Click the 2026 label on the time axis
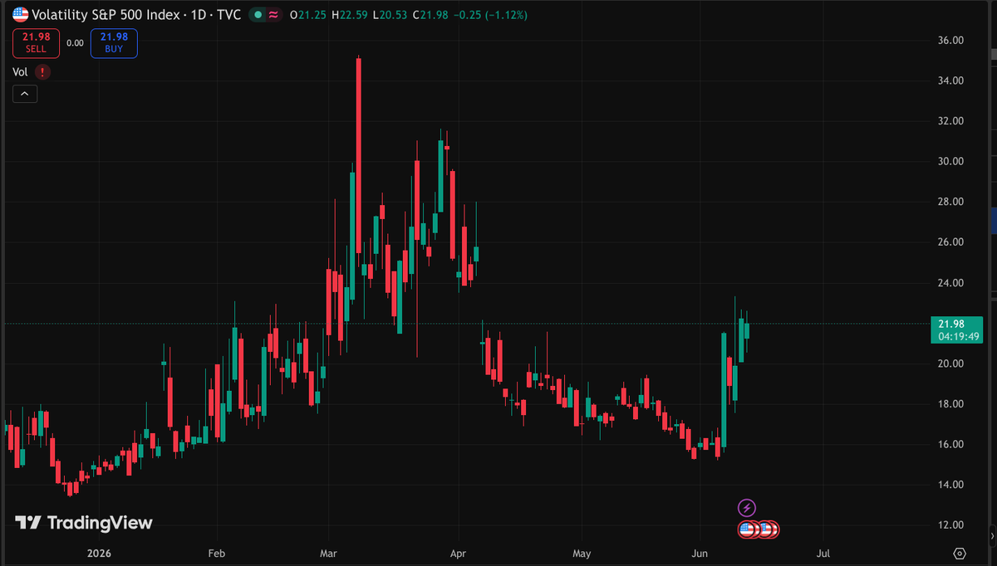This screenshot has width=997, height=566. coord(98,553)
